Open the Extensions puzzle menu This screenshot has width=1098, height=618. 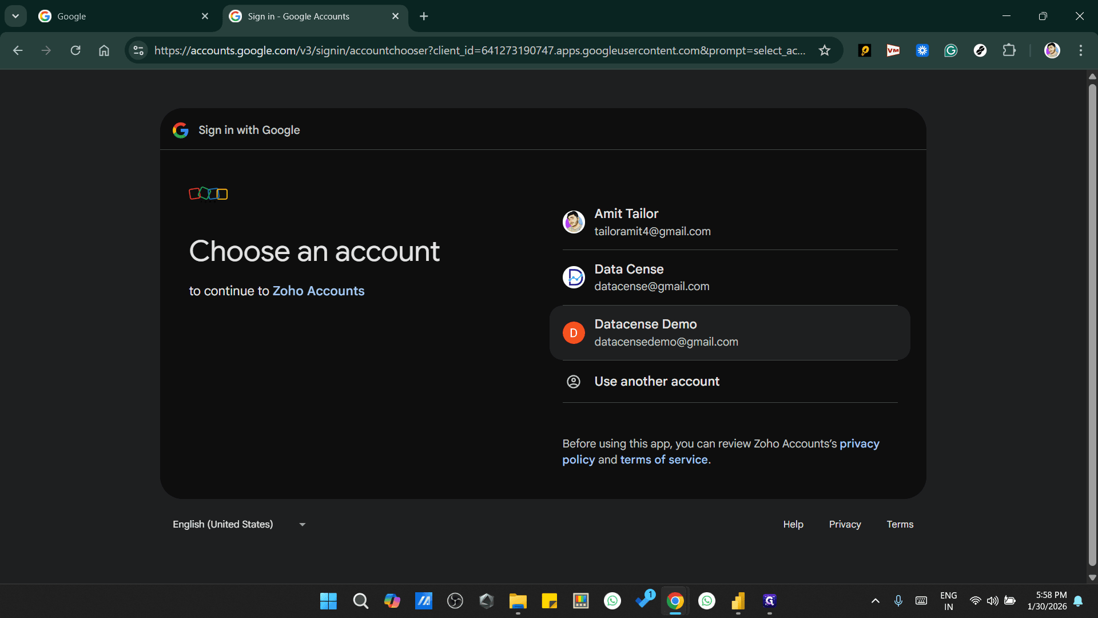click(x=1009, y=50)
